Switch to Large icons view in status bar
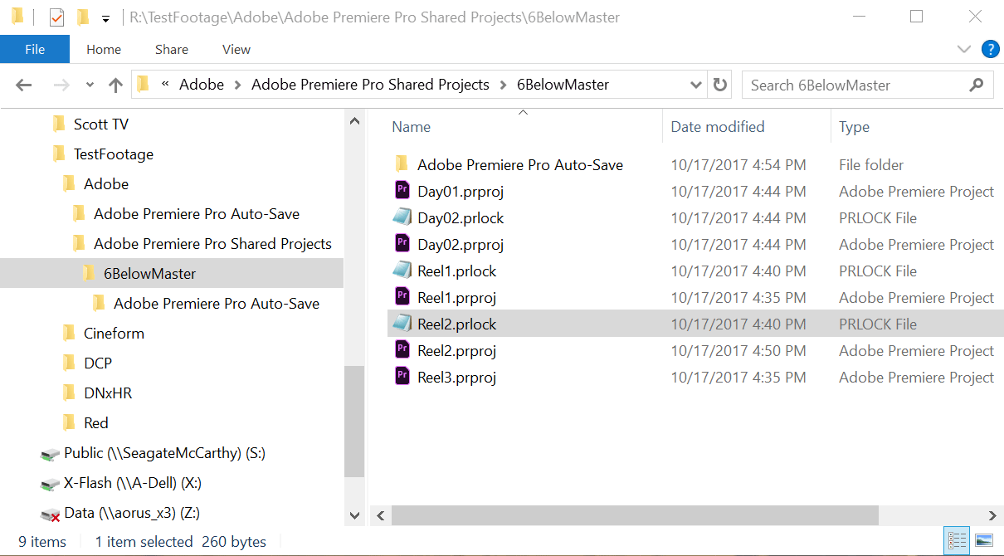 click(983, 540)
